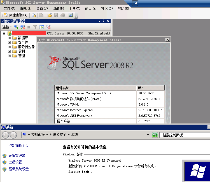Click the Forward arrow in System window

pyautogui.click(x=13, y=135)
